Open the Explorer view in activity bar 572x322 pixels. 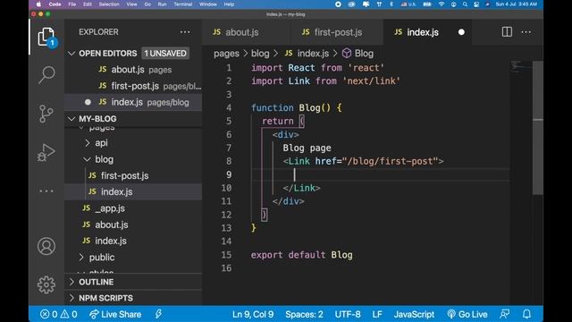pos(46,37)
